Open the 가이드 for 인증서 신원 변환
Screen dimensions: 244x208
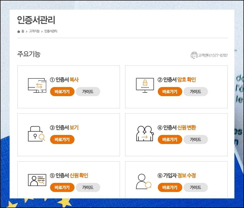196,139
